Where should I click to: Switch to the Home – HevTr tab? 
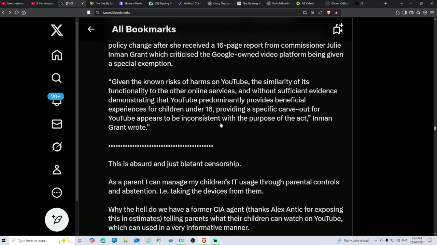[131, 3]
